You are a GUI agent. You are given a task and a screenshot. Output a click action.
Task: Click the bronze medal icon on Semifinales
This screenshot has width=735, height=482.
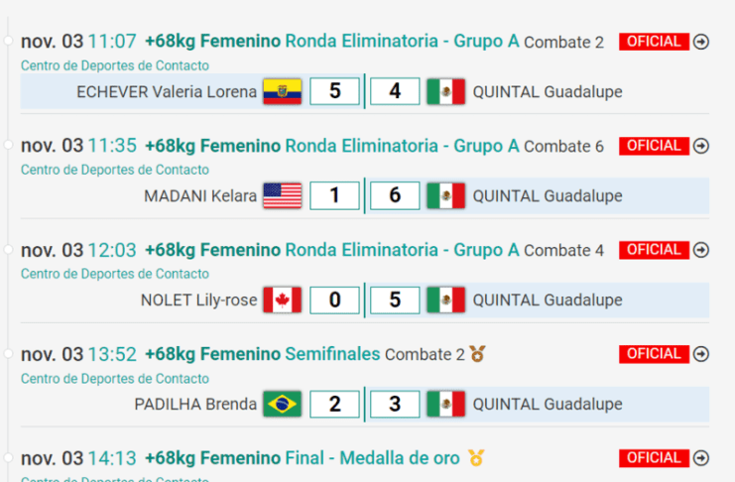tap(478, 354)
